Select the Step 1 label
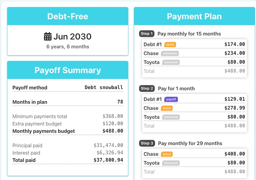 tap(147, 34)
